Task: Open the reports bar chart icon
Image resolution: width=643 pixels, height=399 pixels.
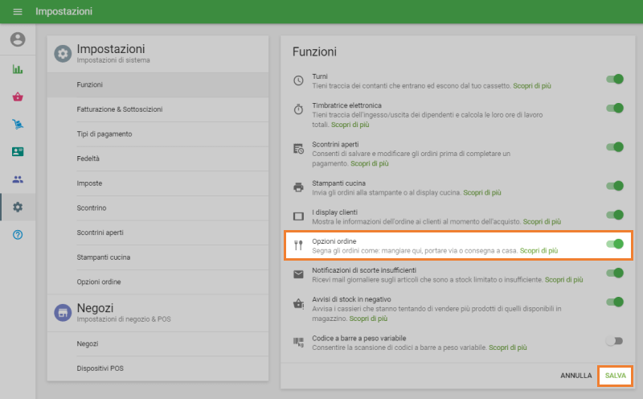Action: point(18,69)
